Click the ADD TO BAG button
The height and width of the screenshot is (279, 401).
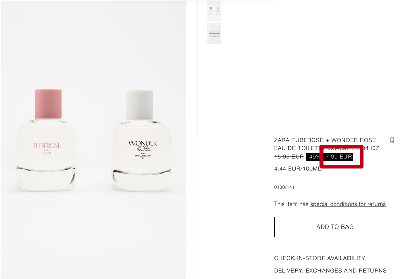pos(335,227)
